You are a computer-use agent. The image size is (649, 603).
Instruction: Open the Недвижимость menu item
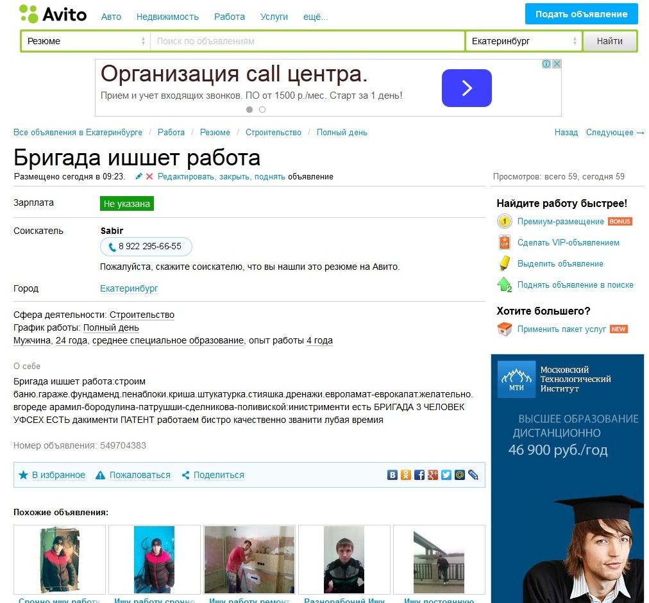point(167,17)
